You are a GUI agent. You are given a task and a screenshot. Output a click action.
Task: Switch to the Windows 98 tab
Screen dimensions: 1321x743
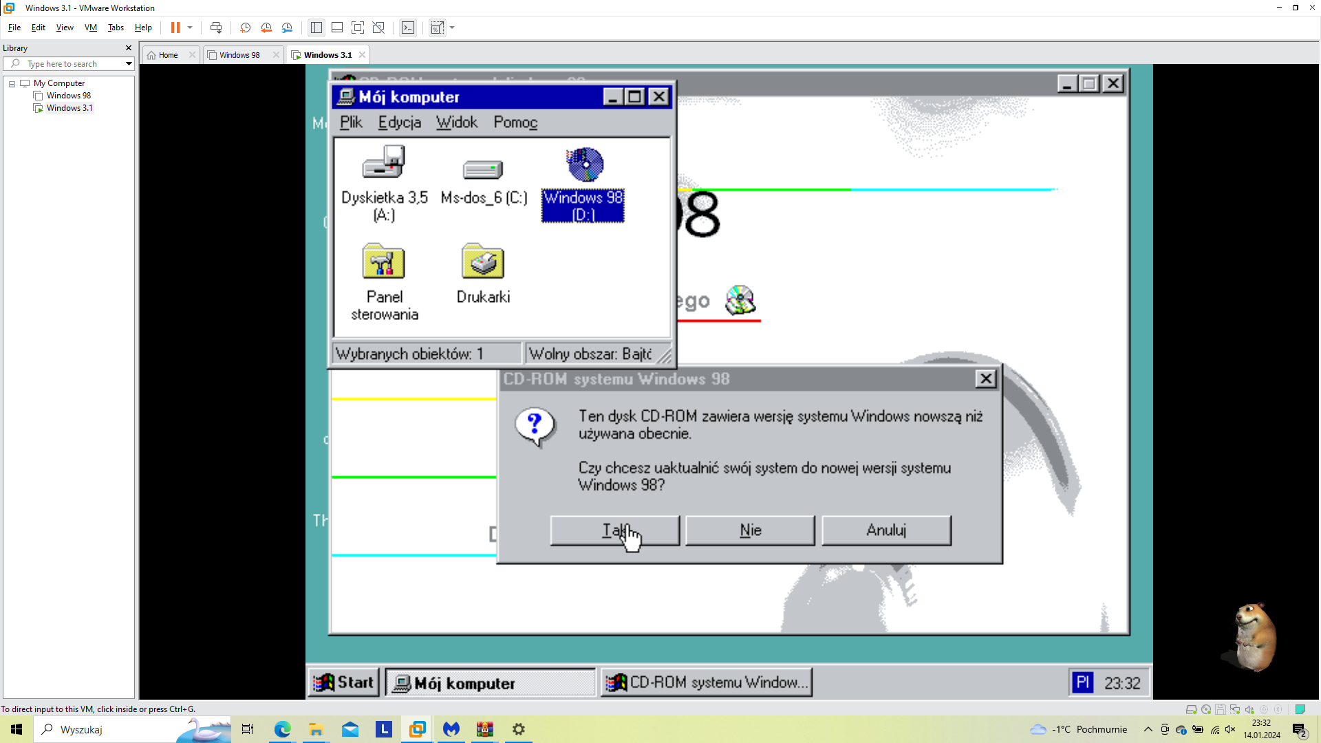[x=239, y=54]
